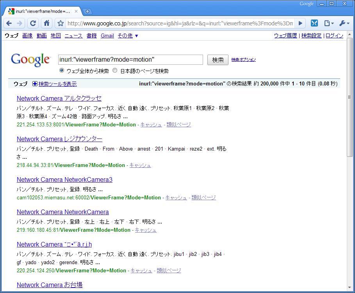Open the wrench settings menu
Viewport: 355px width, 293px height.
point(344,23)
